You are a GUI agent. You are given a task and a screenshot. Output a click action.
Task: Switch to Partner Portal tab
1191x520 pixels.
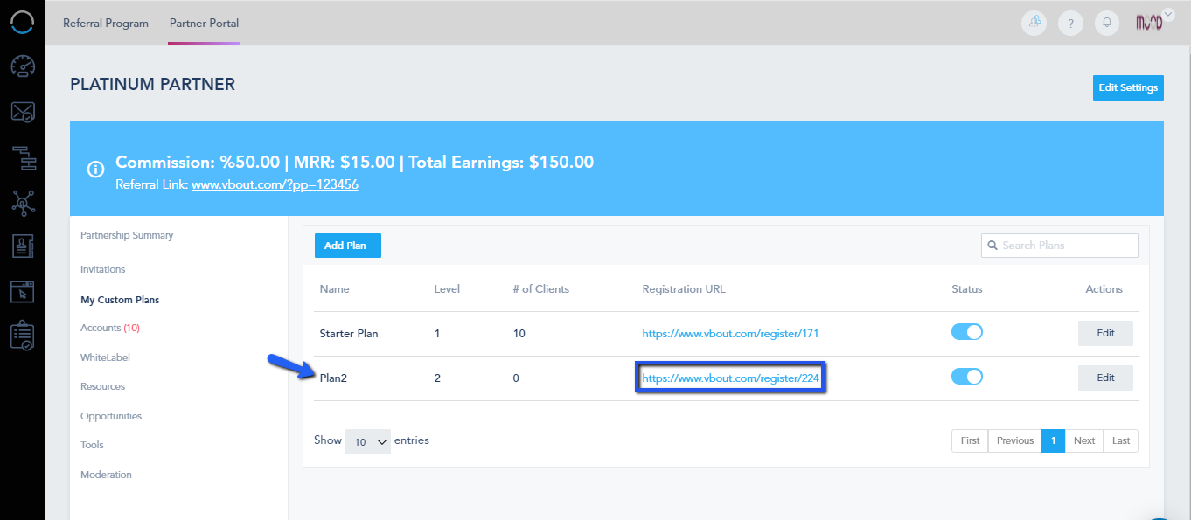tap(205, 23)
